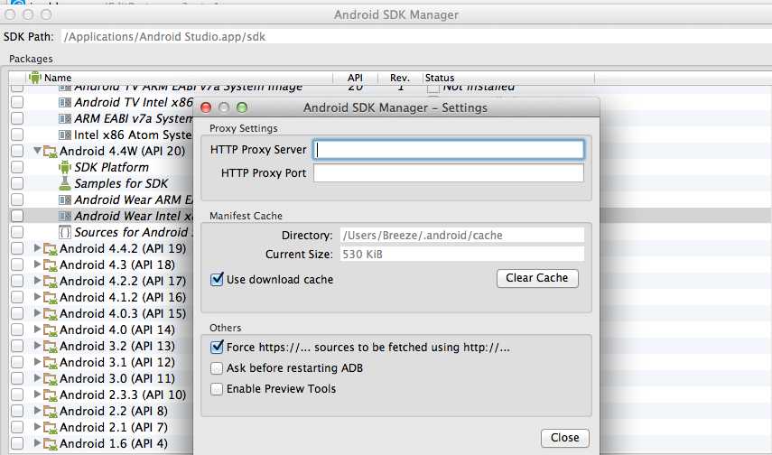Click the Android icon beside SDK Platform
Image resolution: width=772 pixels, height=455 pixels.
[x=65, y=167]
